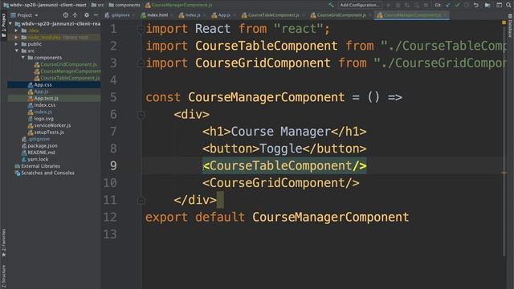Click the Git commit green checkmark icon
The image size is (514, 289).
tap(457, 5)
